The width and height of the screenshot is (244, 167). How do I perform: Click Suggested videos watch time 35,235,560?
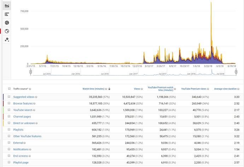coord(95,97)
